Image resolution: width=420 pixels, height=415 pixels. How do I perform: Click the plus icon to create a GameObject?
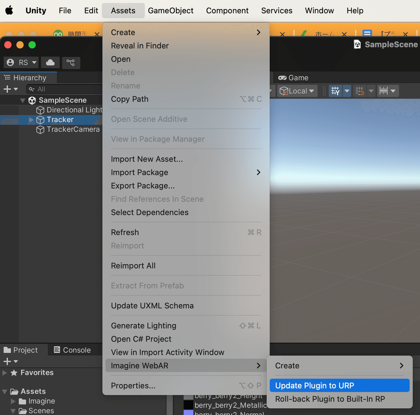(x=8, y=89)
